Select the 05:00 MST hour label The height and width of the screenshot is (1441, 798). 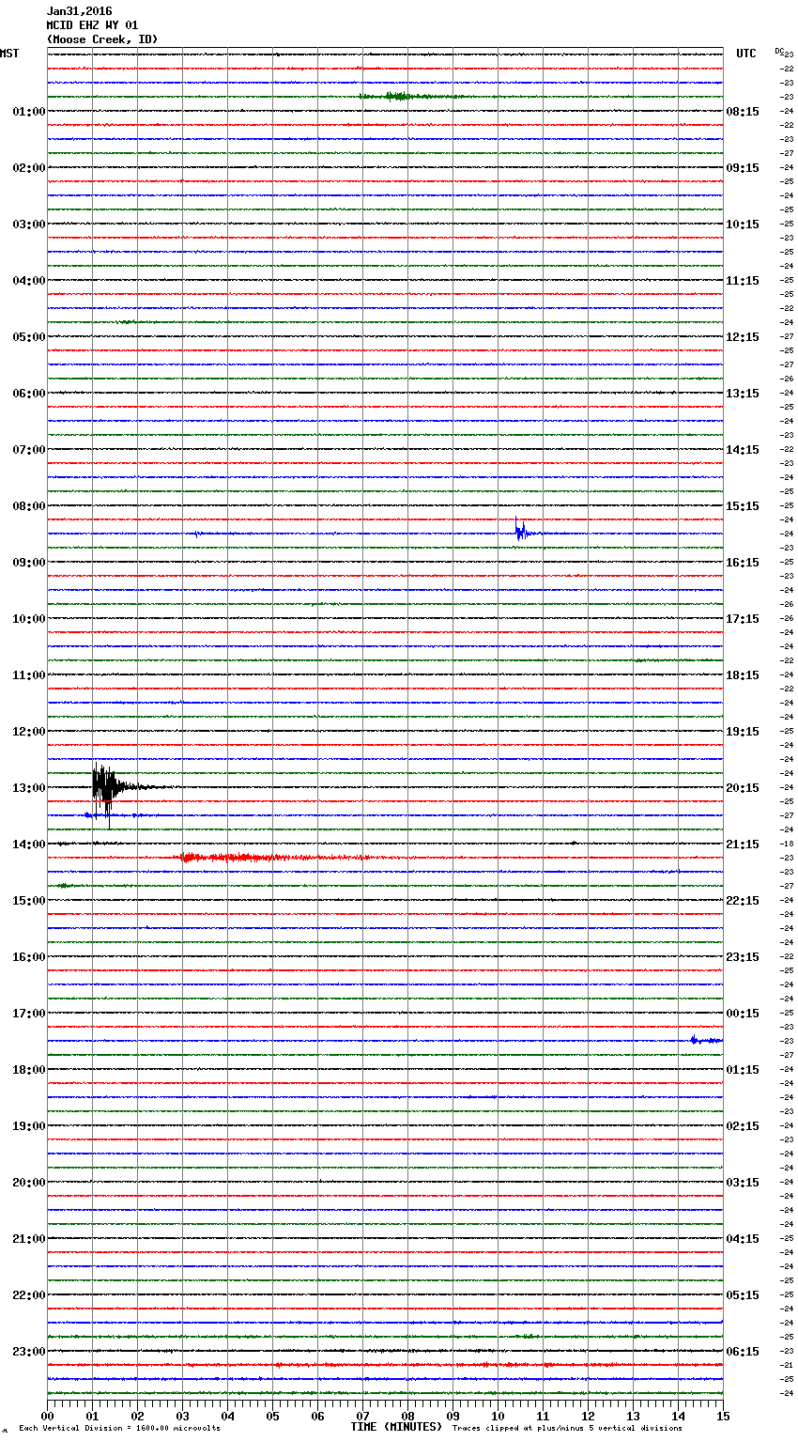(x=28, y=337)
